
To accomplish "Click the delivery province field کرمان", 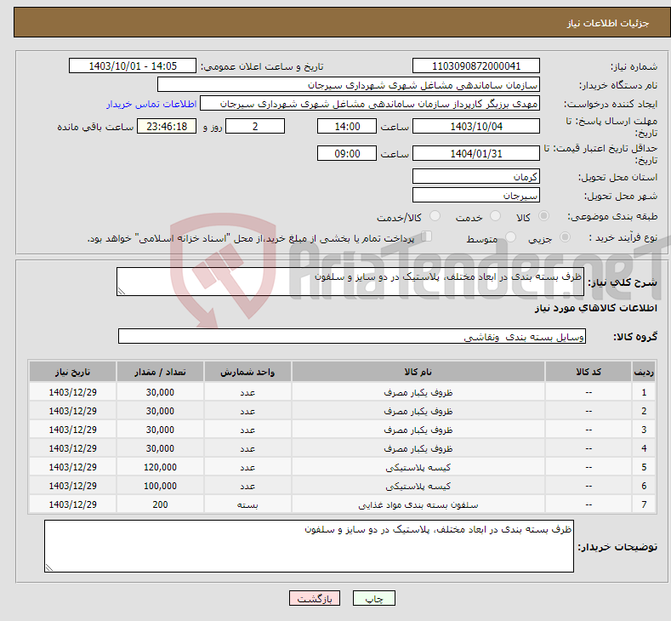I will tap(476, 176).
